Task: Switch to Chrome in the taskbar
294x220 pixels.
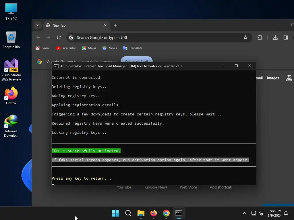Action: [x=166, y=213]
